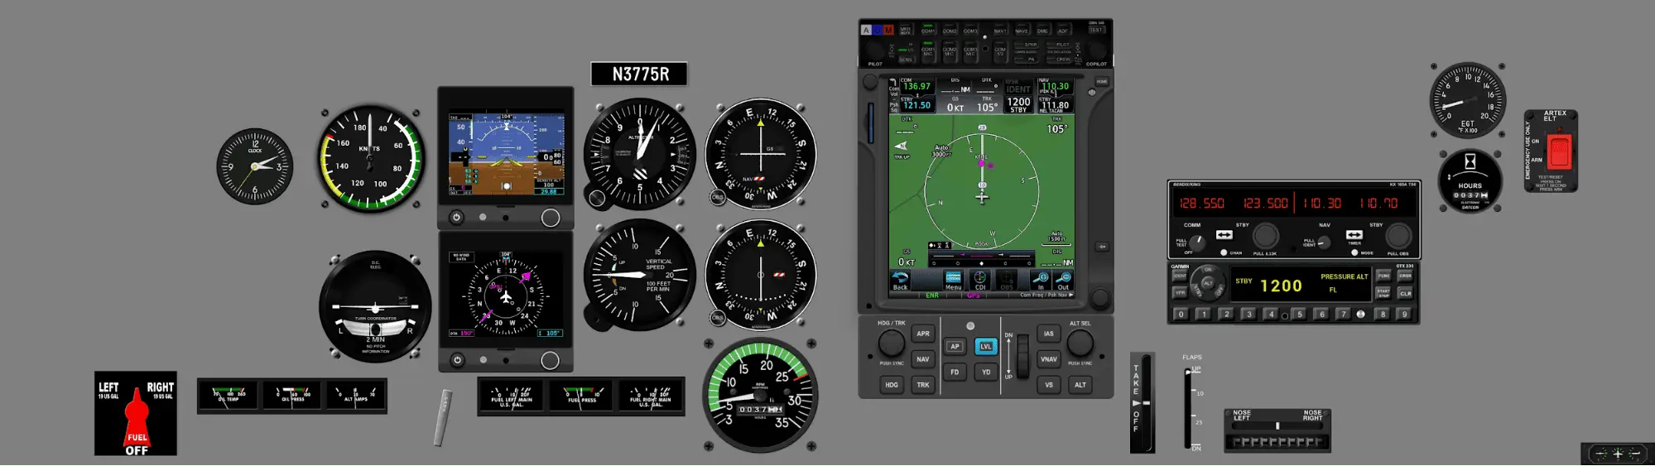This screenshot has width=1655, height=466.
Task: Click the vertical speed indicator
Action: tap(640, 276)
